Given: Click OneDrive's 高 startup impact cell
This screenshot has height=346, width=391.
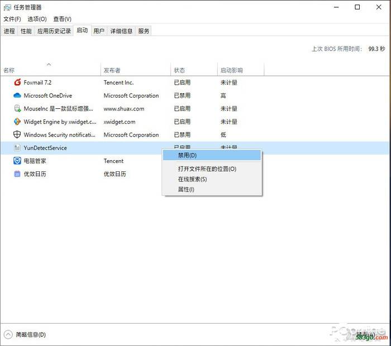Looking at the screenshot, I should (x=223, y=95).
